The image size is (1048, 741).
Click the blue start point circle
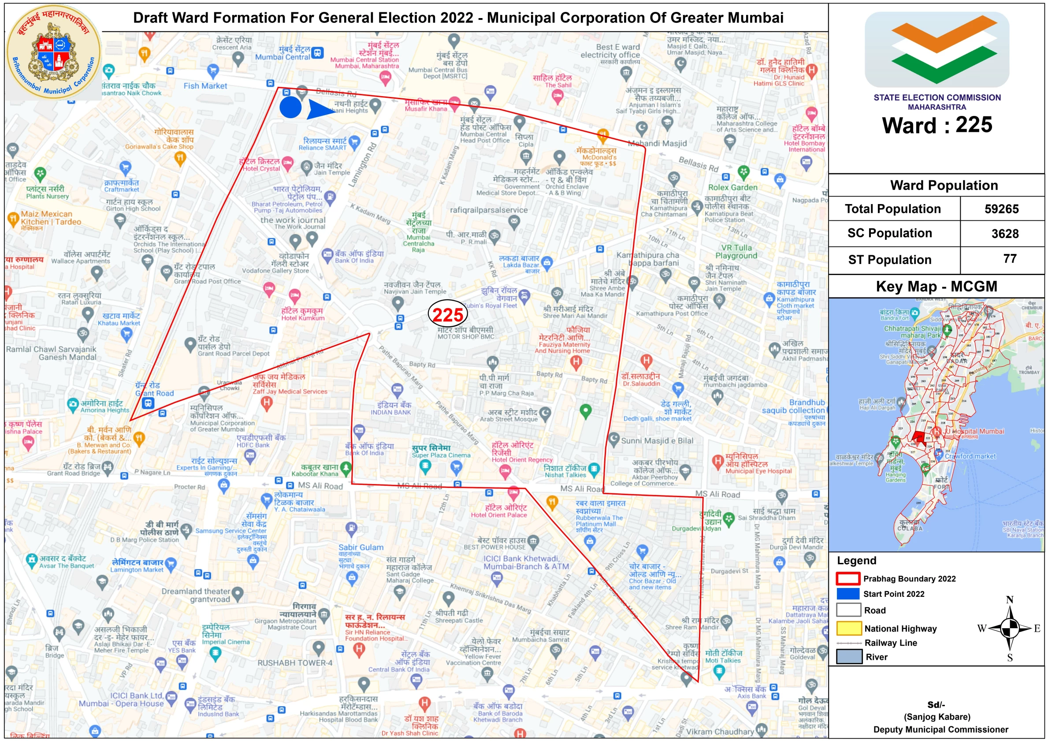point(291,107)
